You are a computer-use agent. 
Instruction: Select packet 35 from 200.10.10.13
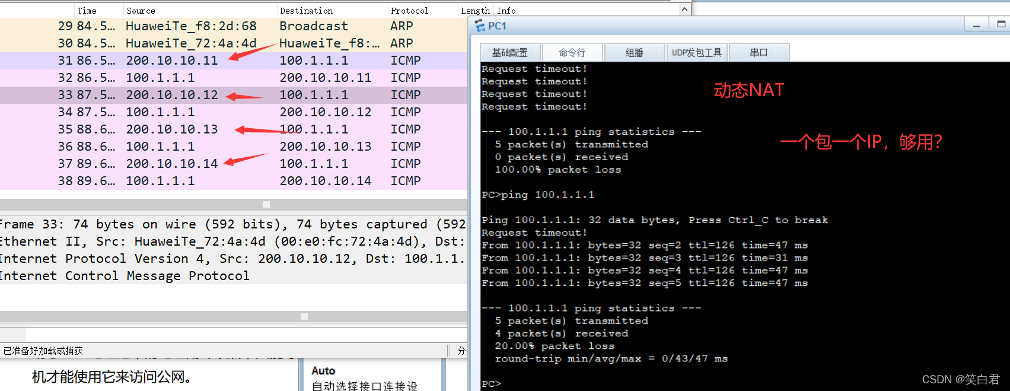234,129
